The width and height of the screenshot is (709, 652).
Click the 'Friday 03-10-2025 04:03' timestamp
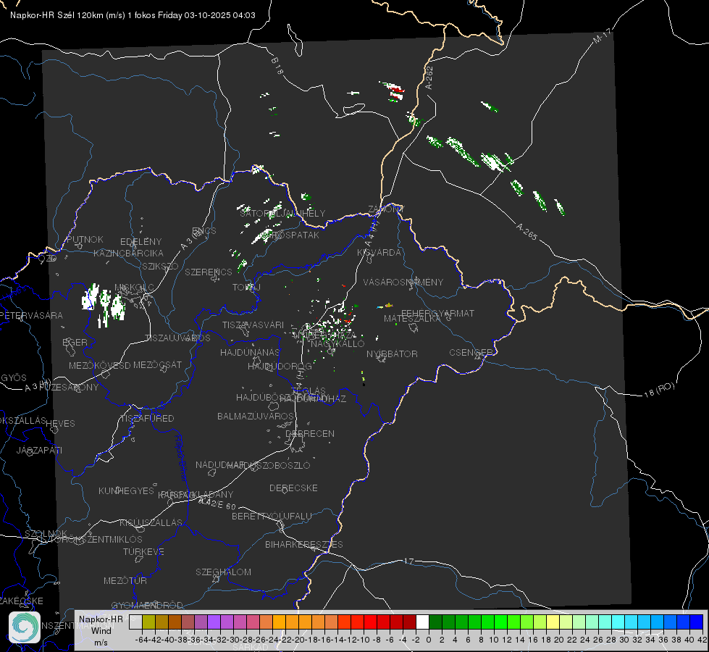[x=206, y=15]
